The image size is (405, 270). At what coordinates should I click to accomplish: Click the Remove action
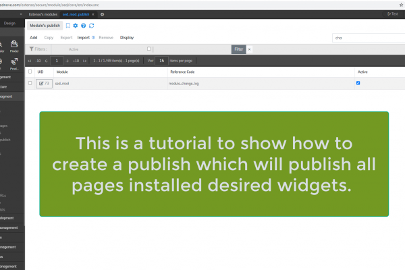coord(106,38)
